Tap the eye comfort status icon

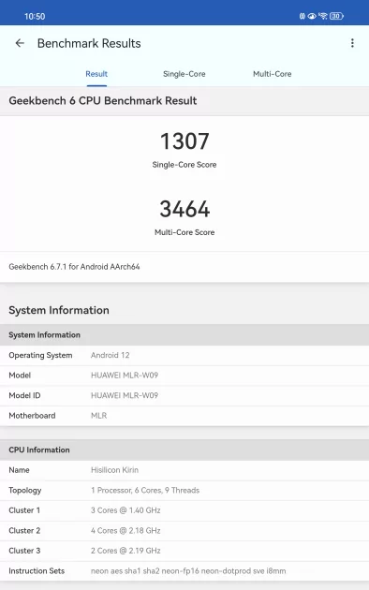pyautogui.click(x=312, y=16)
